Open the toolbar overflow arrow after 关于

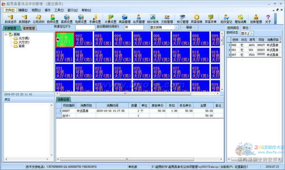pos(275,22)
